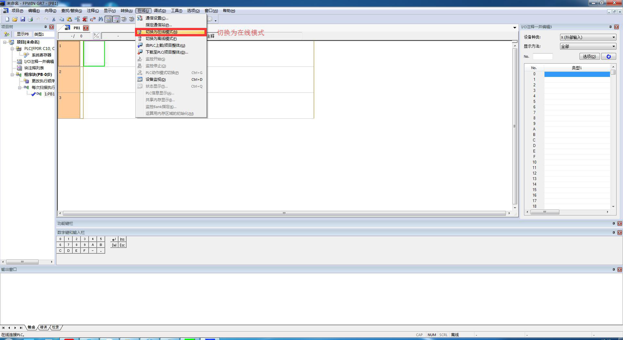Click the New project toolbar icon
Image resolution: width=623 pixels, height=340 pixels.
click(x=7, y=19)
